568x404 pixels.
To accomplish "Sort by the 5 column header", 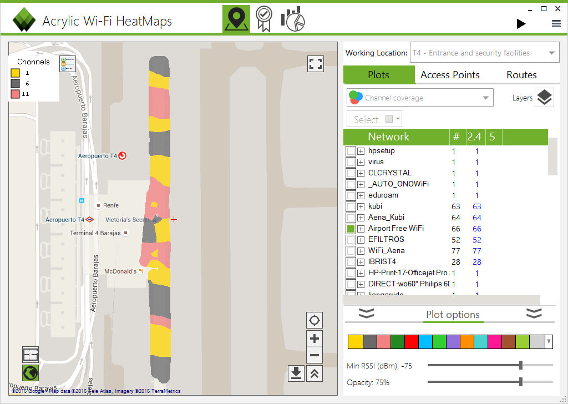I will pos(493,137).
